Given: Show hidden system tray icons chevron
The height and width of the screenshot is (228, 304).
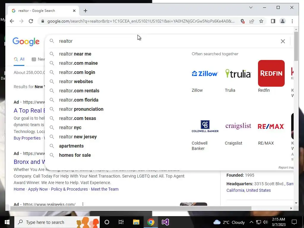Looking at the screenshot, I should click(x=251, y=222).
